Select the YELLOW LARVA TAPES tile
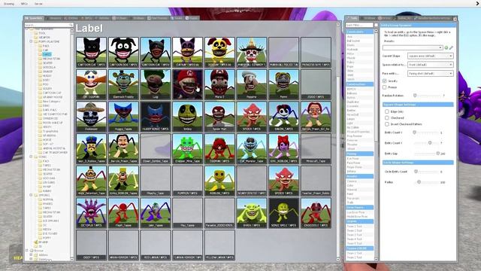Viewport: 481px width, 271px height. point(219,245)
